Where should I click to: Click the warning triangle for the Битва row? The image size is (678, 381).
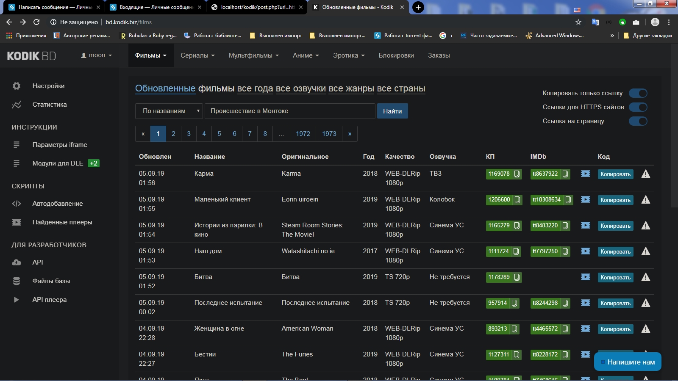click(645, 277)
